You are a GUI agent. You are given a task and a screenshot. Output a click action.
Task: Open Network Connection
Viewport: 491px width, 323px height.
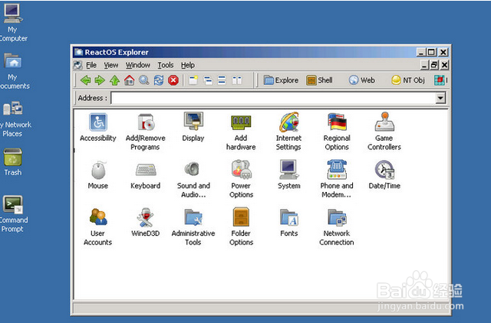coord(337,227)
